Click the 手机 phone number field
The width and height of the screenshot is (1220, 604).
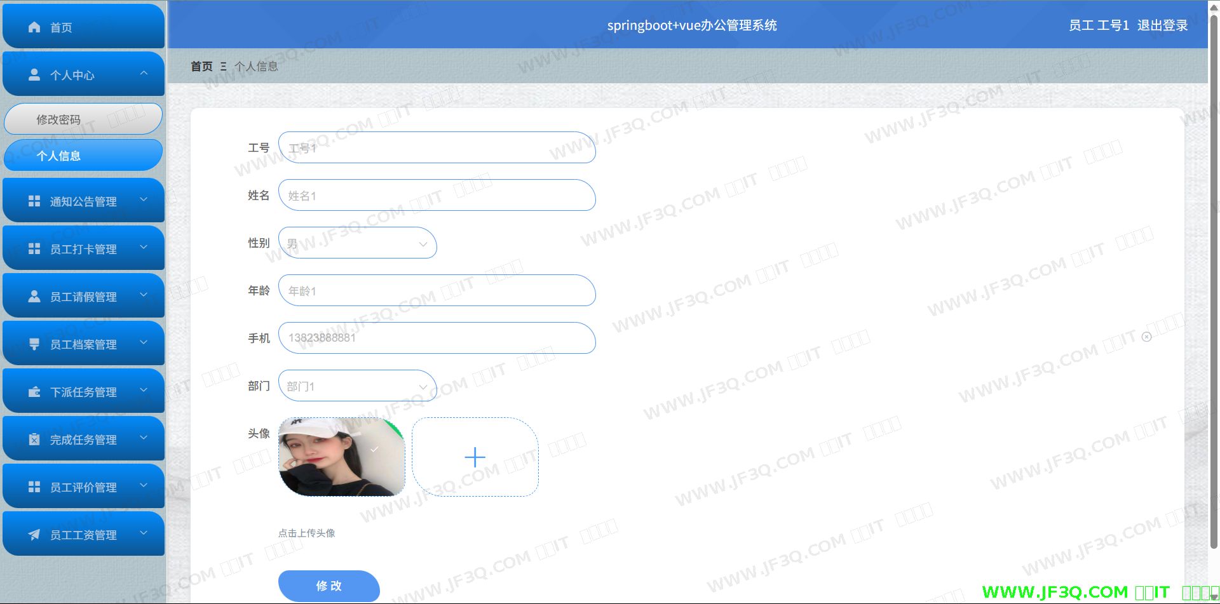437,338
